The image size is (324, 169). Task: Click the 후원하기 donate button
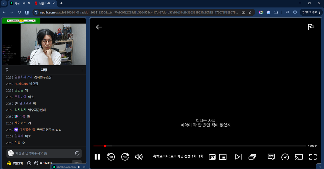click(15, 163)
